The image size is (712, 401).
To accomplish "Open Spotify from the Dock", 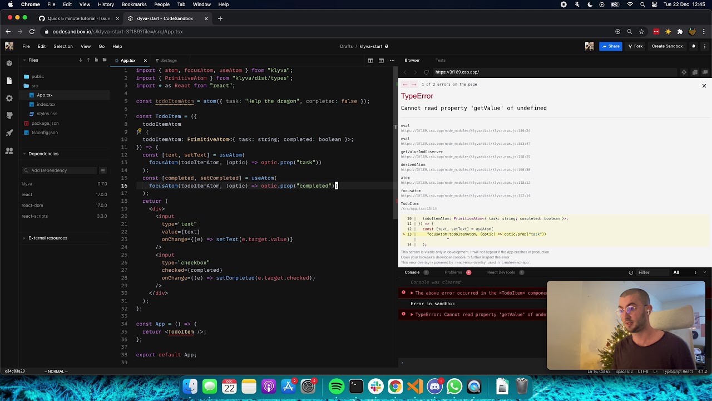I will [x=337, y=386].
